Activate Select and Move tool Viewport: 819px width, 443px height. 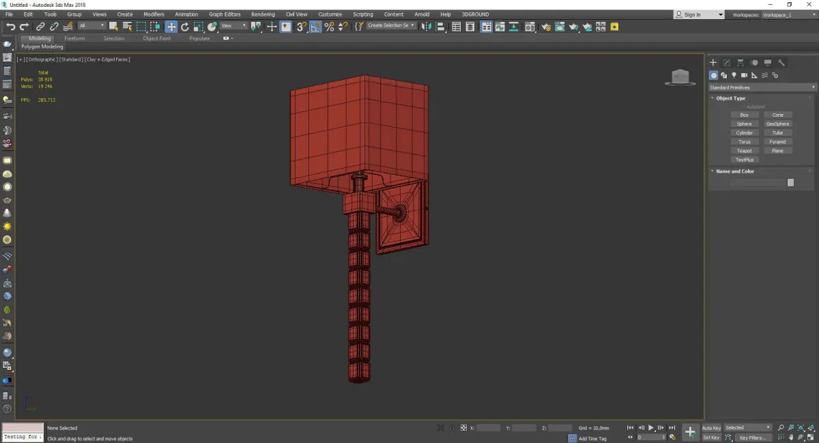[171, 27]
